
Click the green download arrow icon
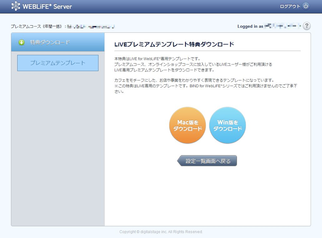click(x=22, y=42)
